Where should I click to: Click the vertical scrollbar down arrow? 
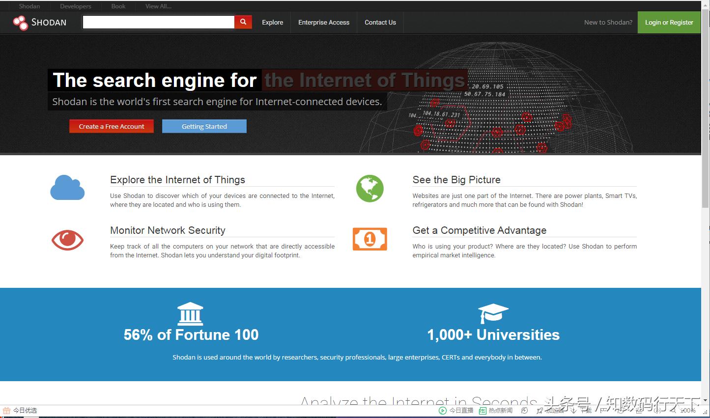(706, 401)
